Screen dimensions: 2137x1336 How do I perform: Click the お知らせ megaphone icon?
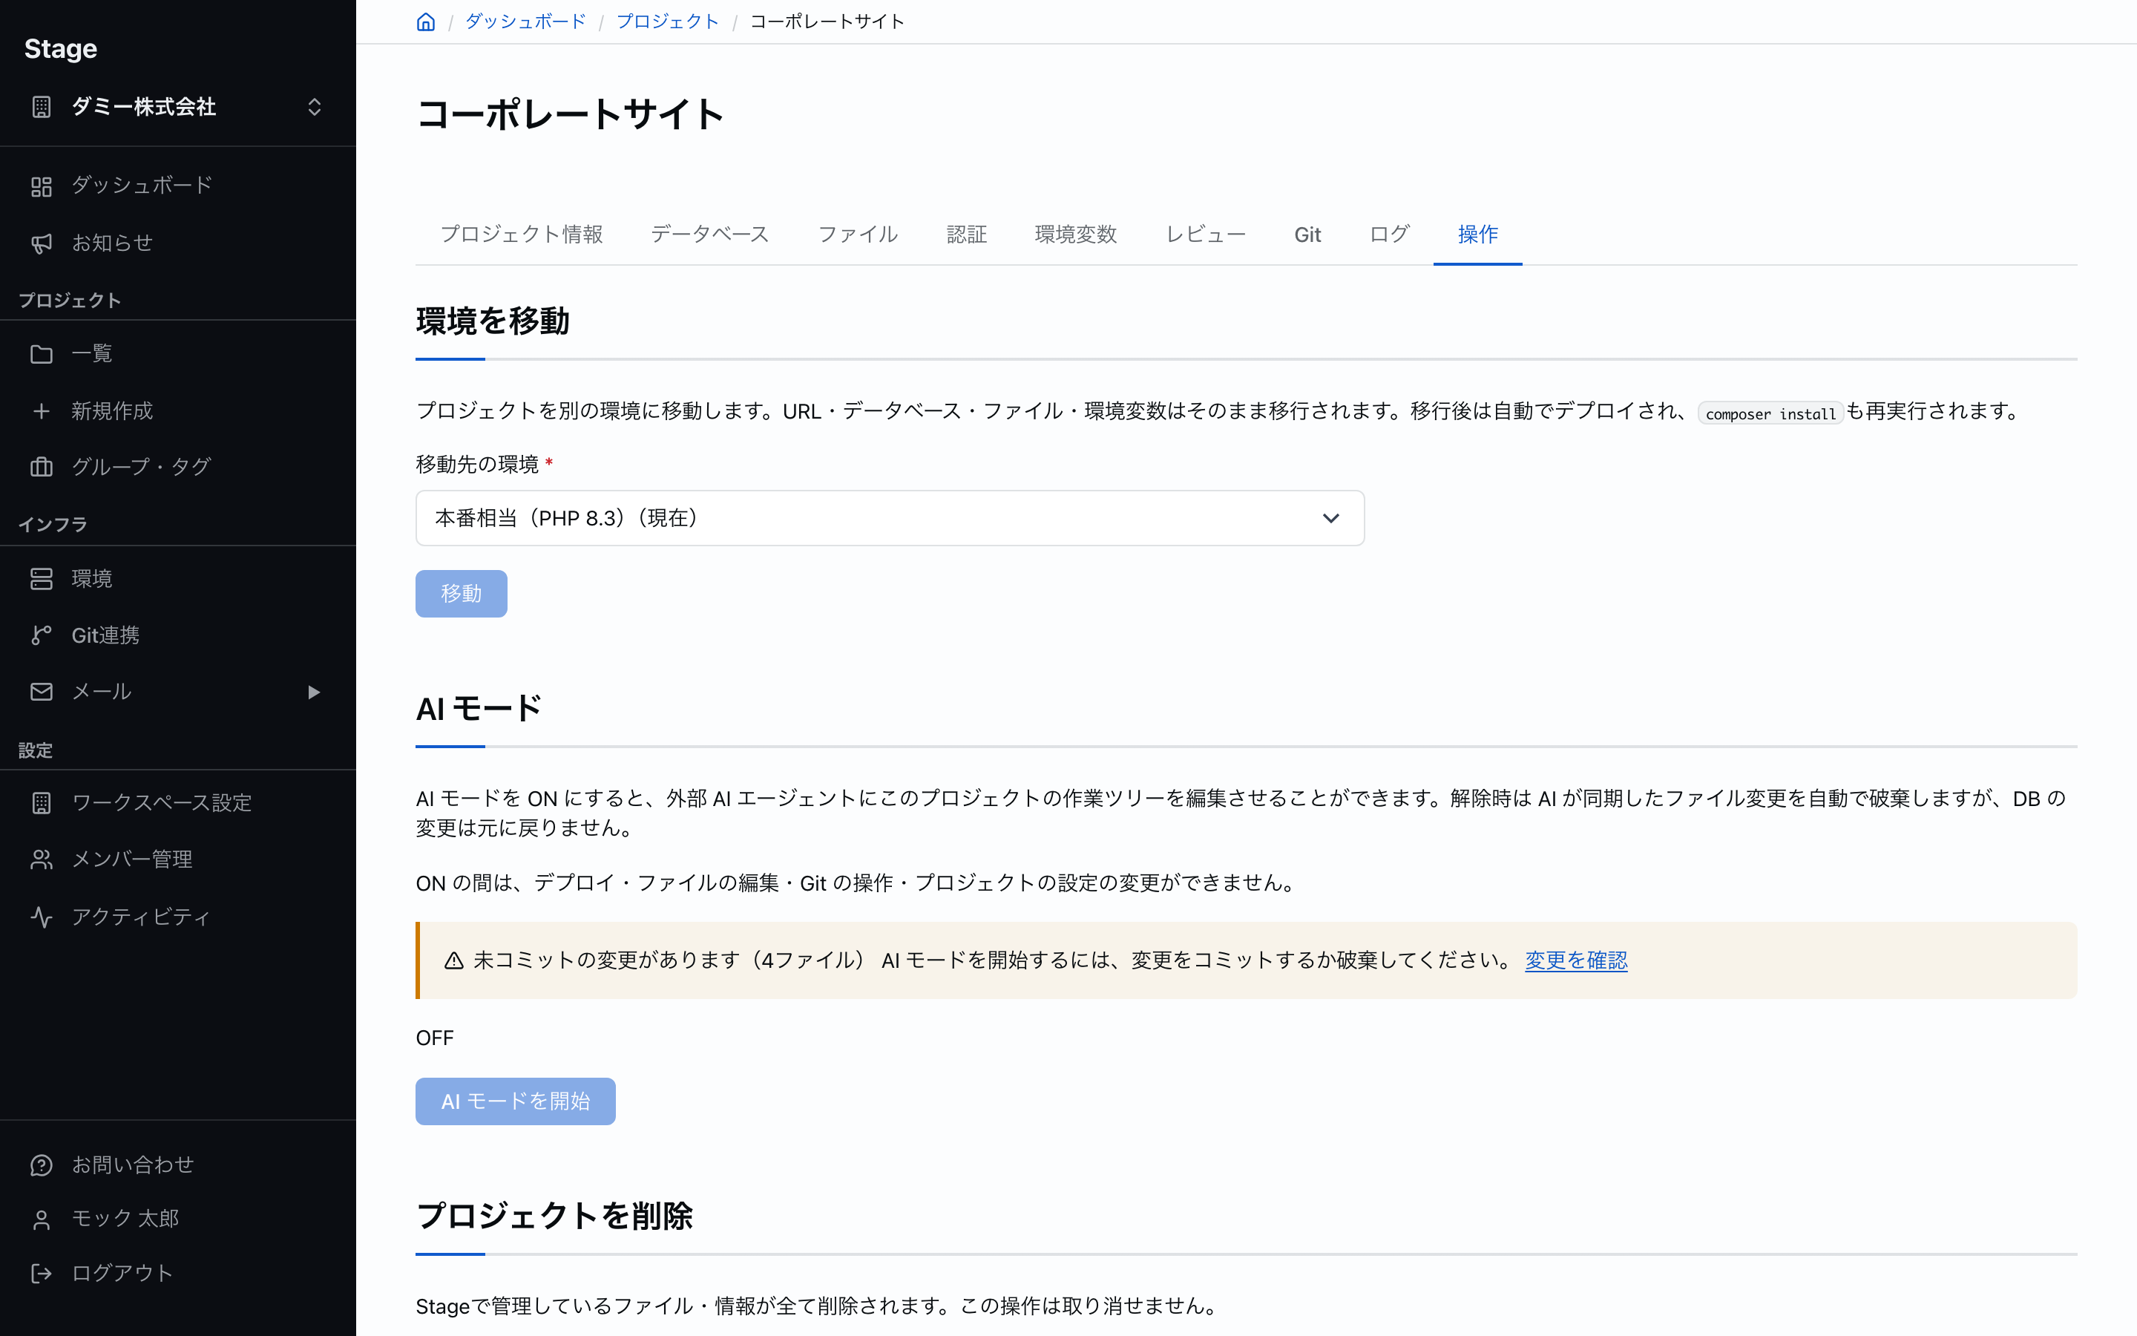coord(42,243)
